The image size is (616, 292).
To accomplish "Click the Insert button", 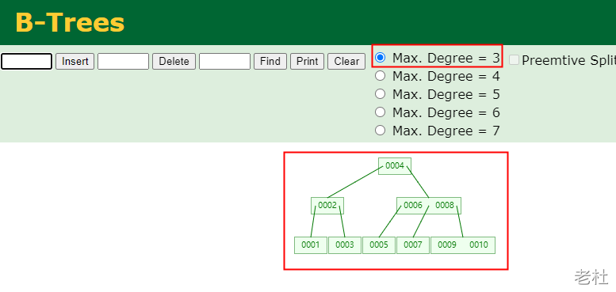I will (x=75, y=62).
